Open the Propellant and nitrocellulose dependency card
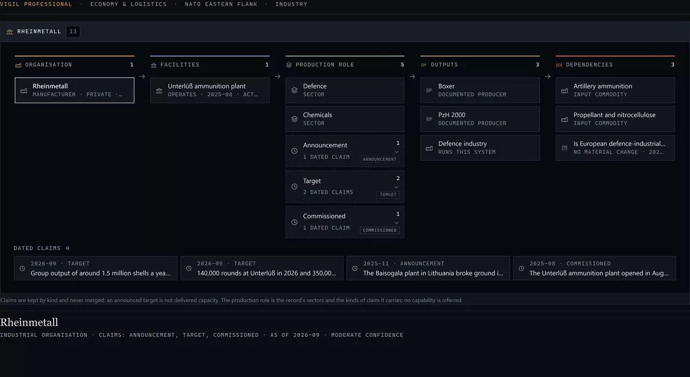 click(x=615, y=119)
